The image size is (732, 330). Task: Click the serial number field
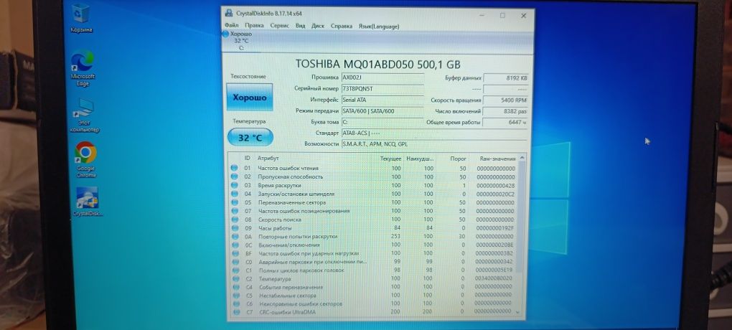383,89
